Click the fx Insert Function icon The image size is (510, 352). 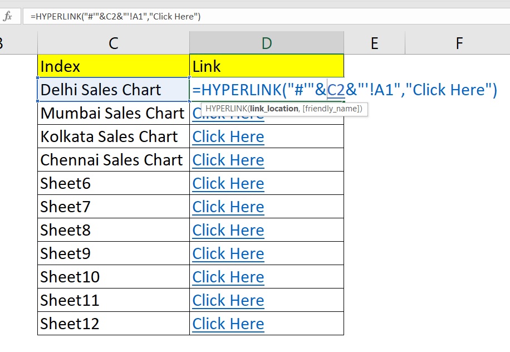pos(8,16)
